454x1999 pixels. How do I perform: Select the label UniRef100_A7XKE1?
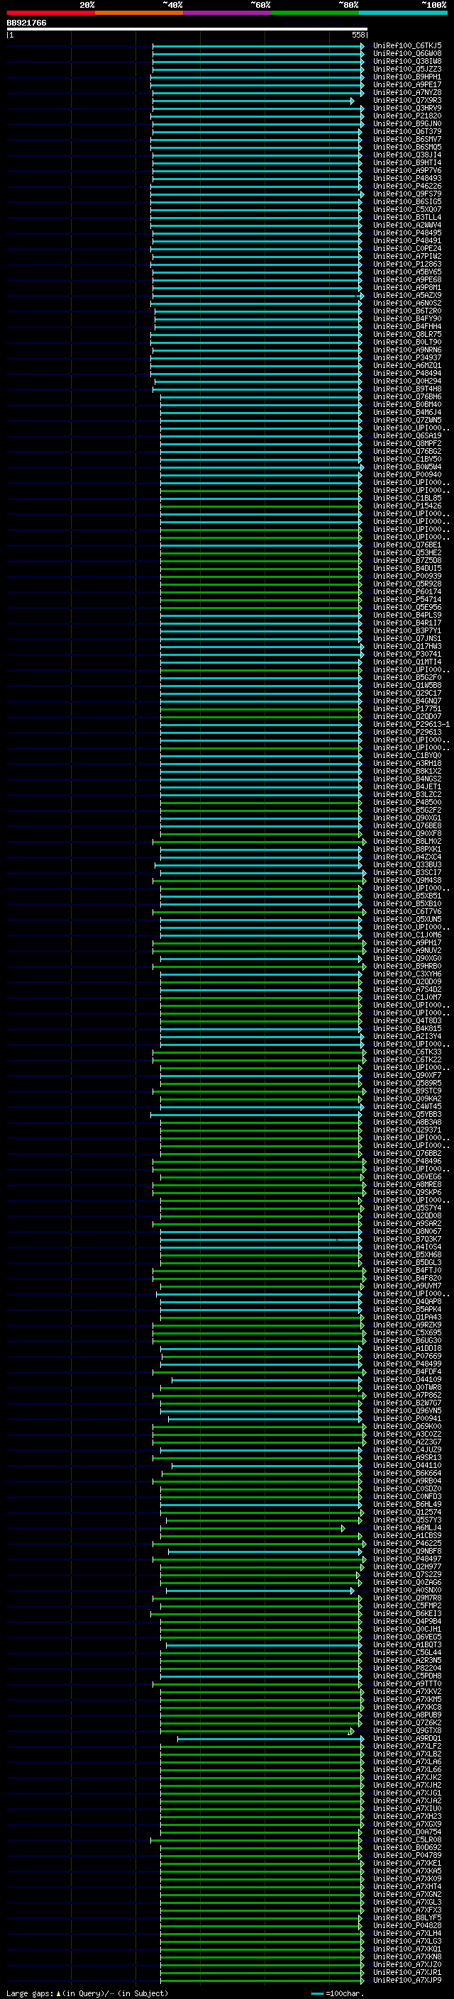coord(407,1863)
